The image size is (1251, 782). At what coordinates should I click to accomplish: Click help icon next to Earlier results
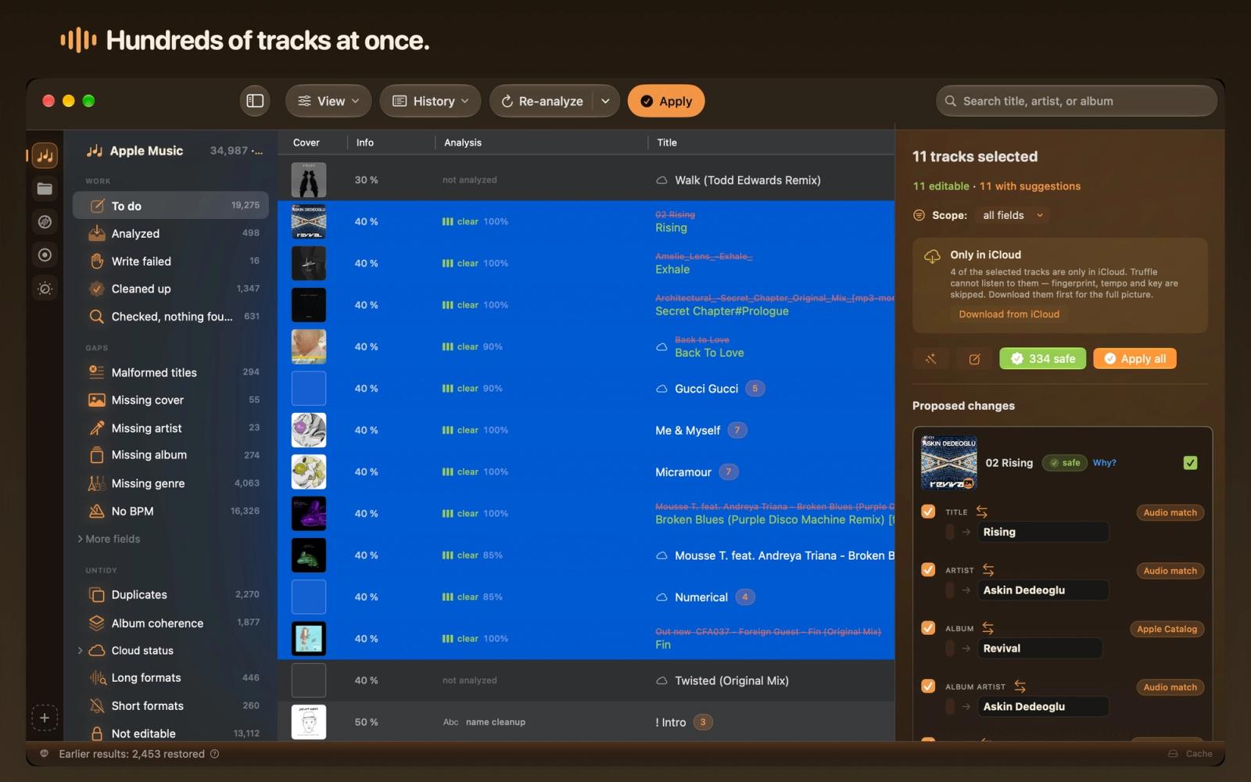tap(214, 754)
